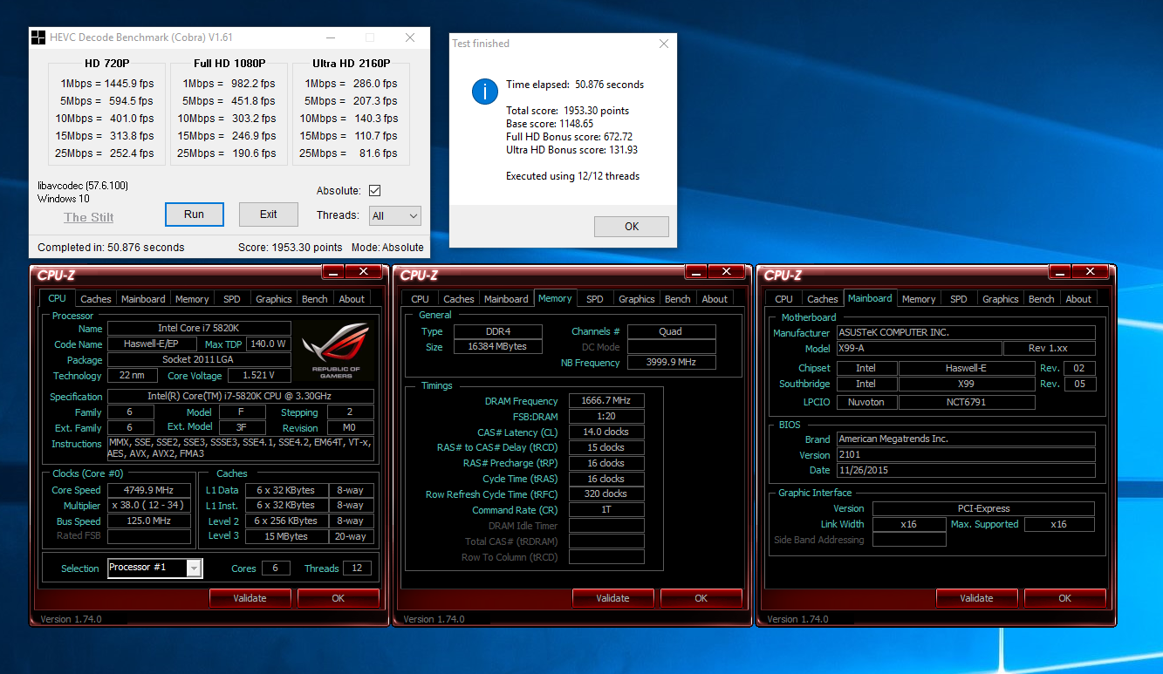1163x674 pixels.
Task: Click OK in the Mainboard CPU-Z window
Action: coord(1065,598)
